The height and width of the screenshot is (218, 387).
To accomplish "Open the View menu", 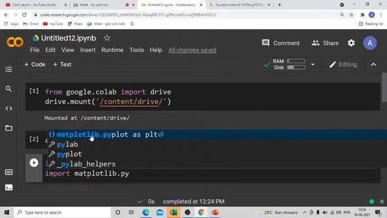I will coord(68,50).
